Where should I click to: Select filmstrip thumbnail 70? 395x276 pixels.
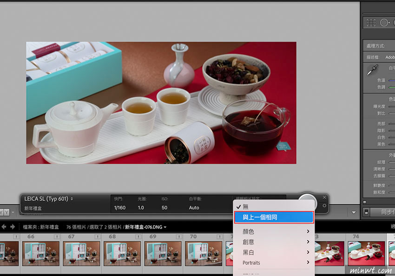coord(204,253)
